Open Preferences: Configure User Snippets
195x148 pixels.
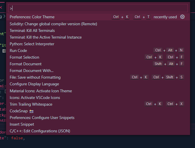coord(98,118)
